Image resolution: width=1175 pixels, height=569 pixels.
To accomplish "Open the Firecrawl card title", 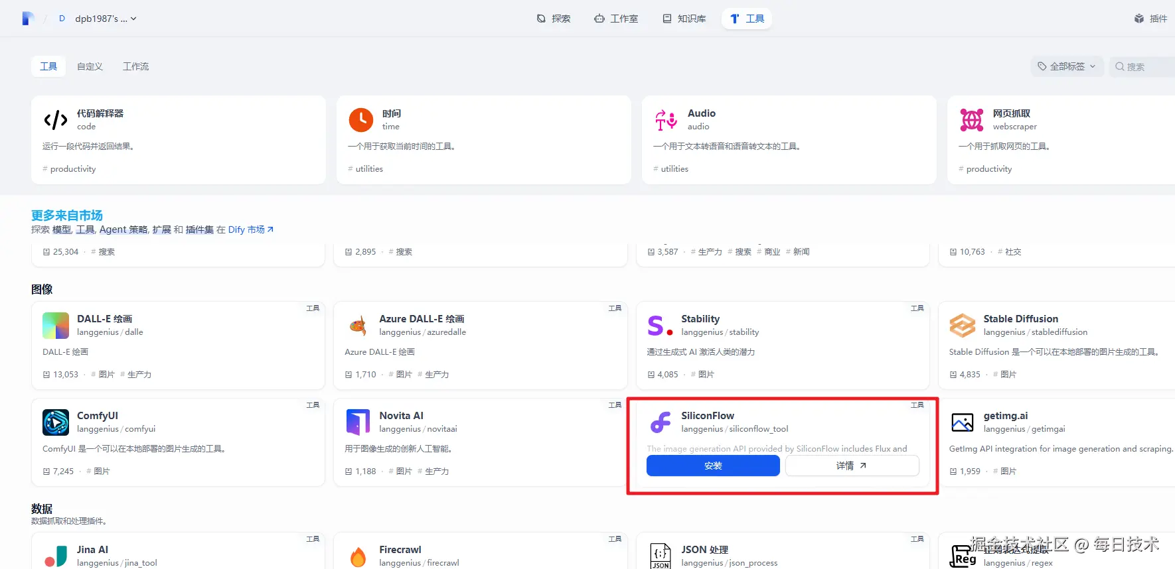I will [400, 550].
